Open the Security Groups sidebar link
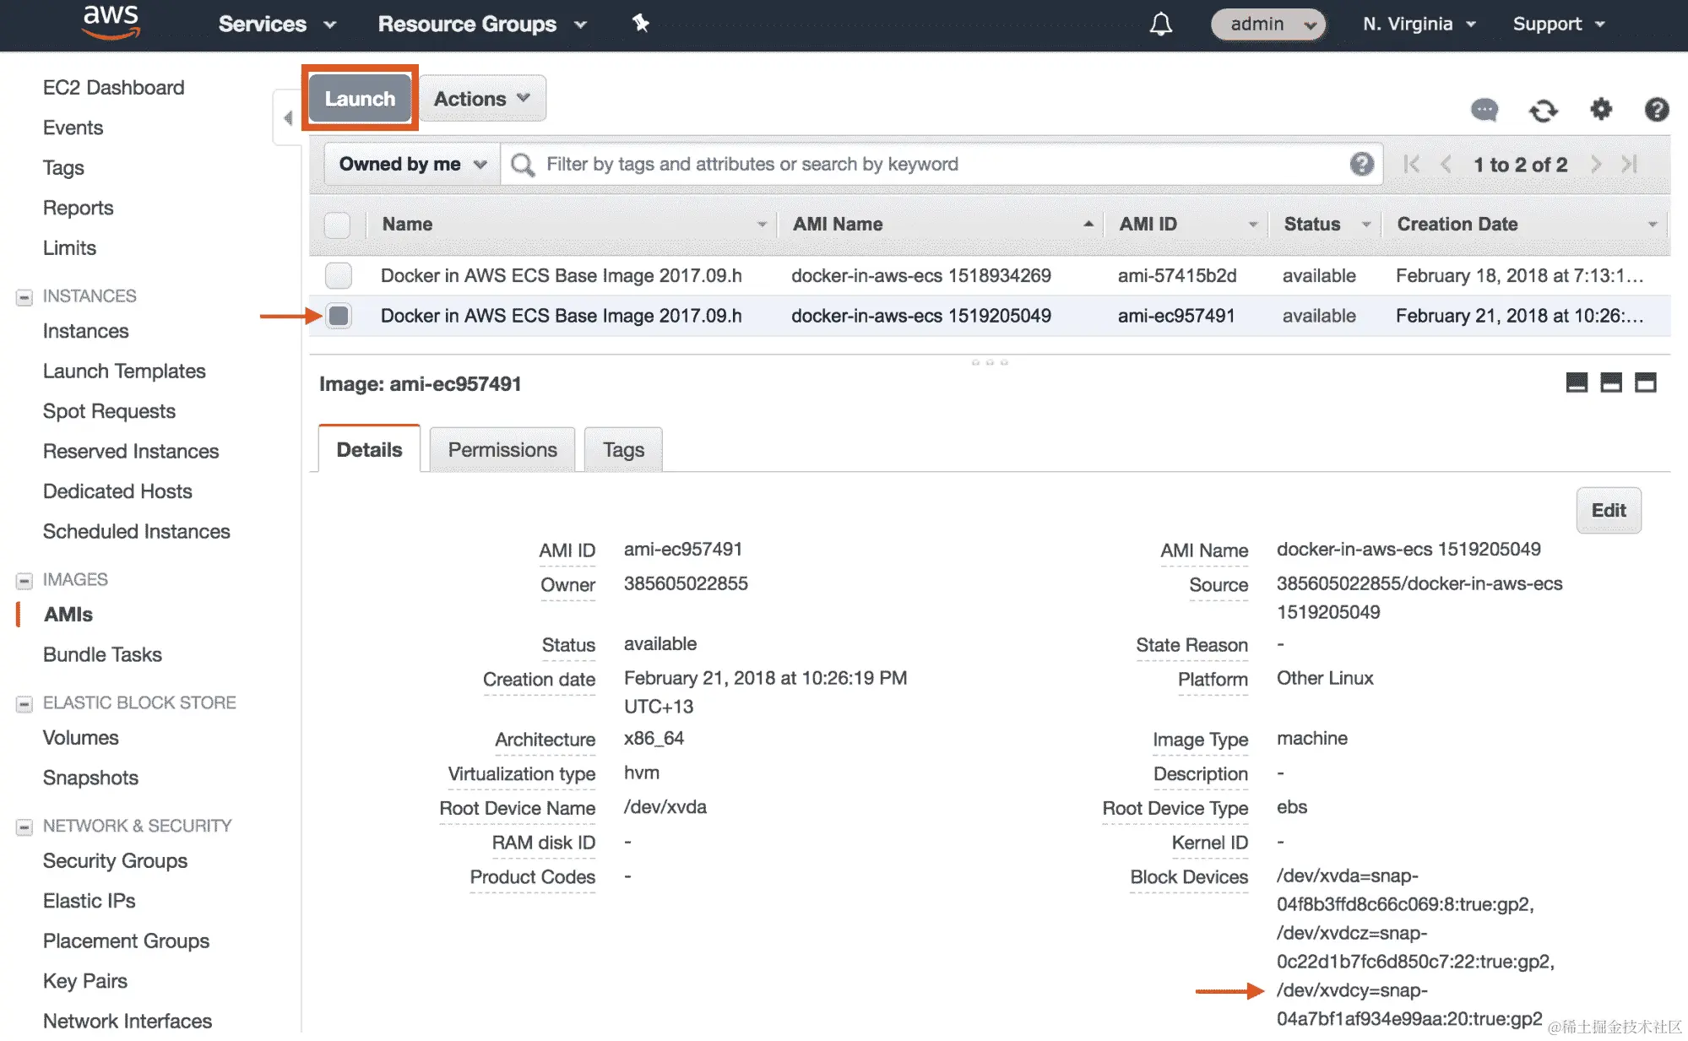Image resolution: width=1688 pixels, height=1041 pixels. click(x=115, y=860)
